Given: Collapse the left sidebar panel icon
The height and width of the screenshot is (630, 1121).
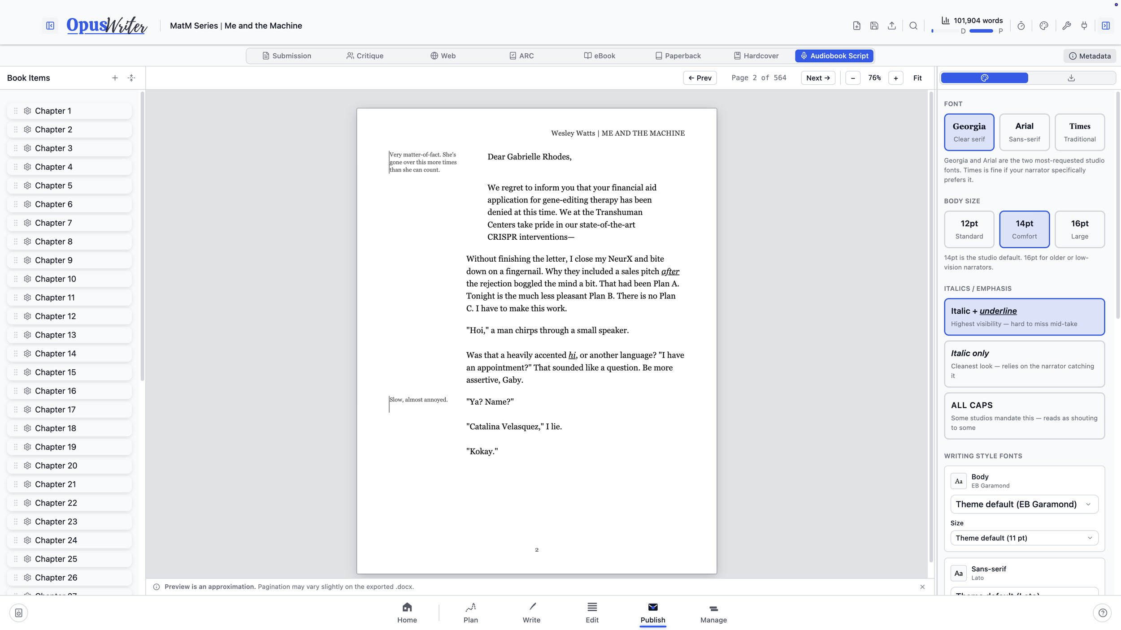Looking at the screenshot, I should 50,26.
